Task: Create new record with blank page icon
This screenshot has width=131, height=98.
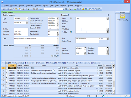Action: click(20, 9)
